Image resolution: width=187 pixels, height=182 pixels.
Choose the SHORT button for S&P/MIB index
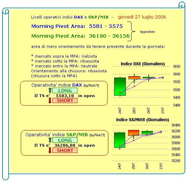coord(65,150)
